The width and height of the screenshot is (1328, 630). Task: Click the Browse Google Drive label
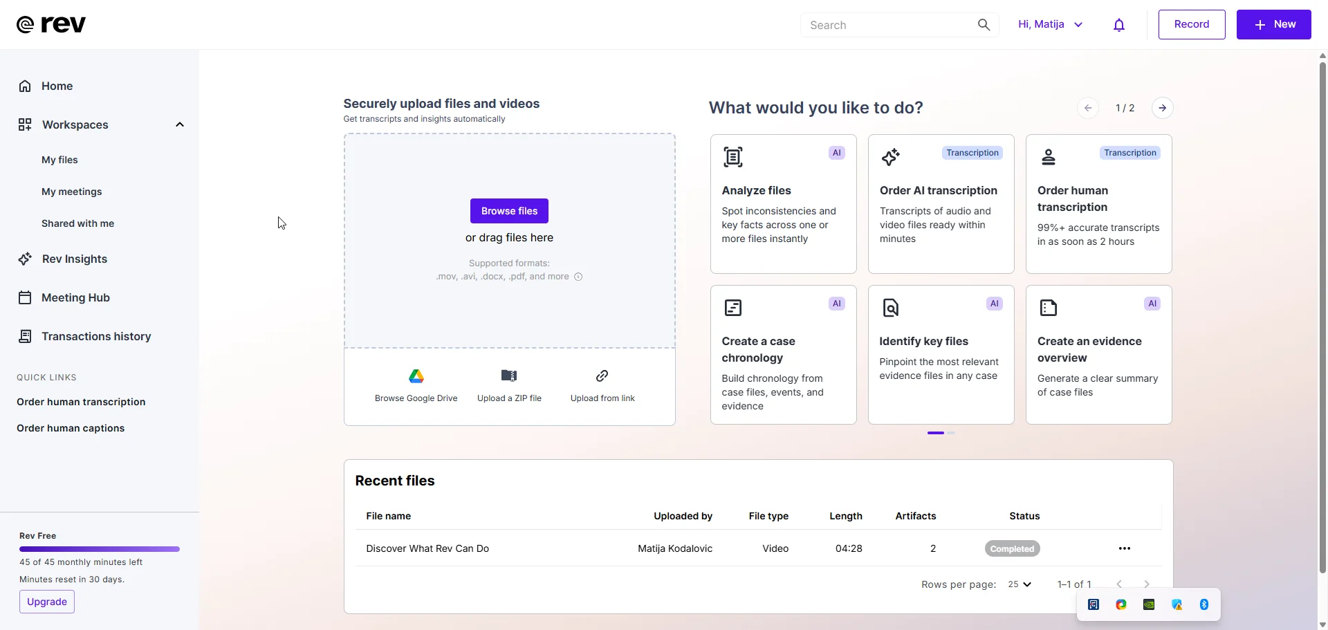click(416, 398)
